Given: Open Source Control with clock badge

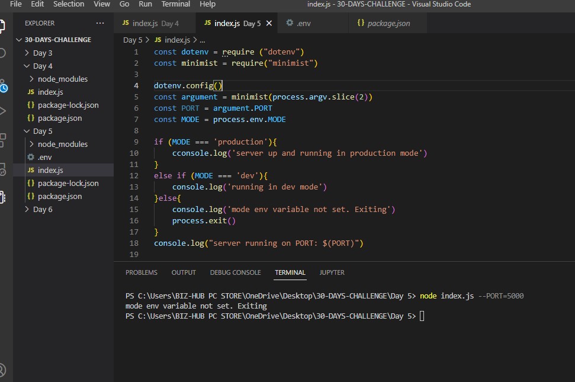Looking at the screenshot, I should coord(3,86).
